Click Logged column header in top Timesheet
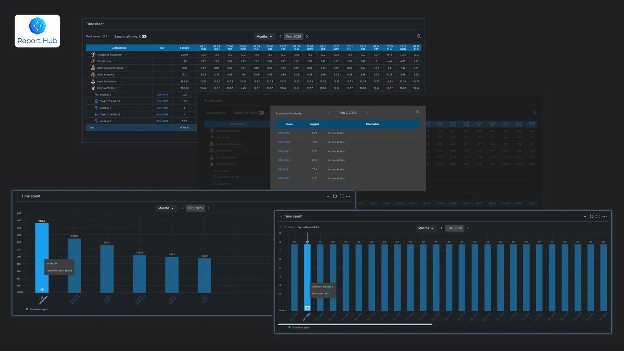Image resolution: width=624 pixels, height=351 pixels. point(184,48)
